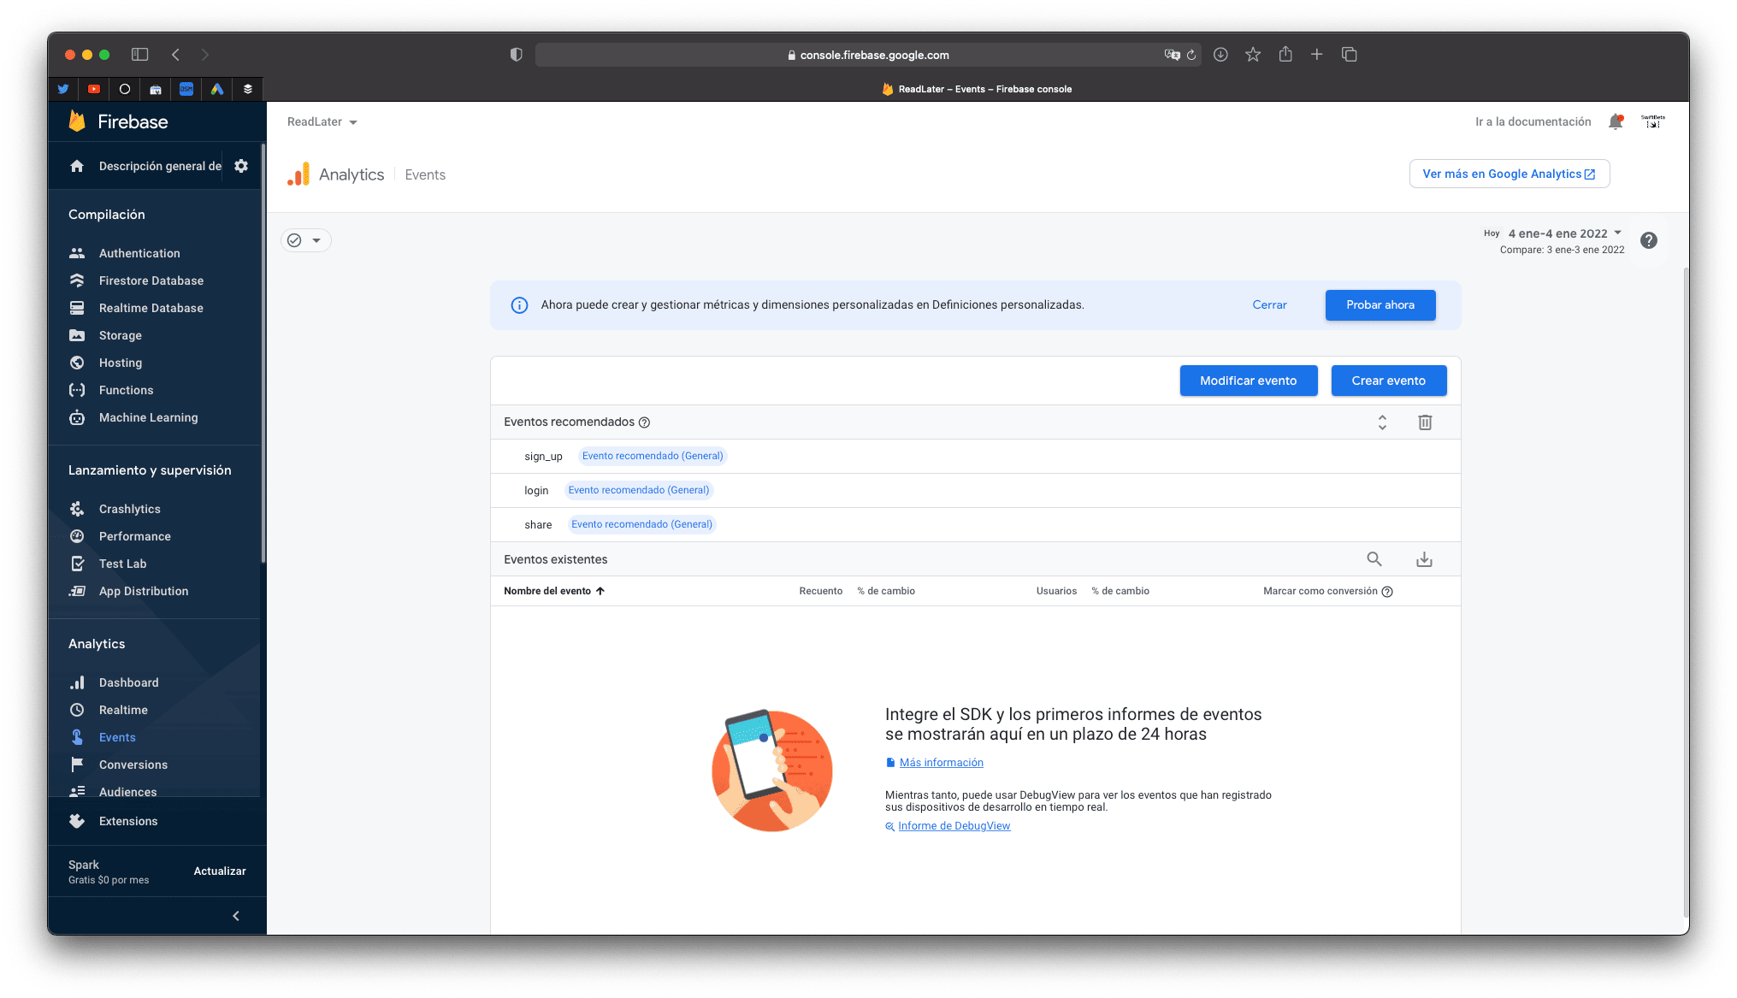This screenshot has width=1737, height=998.
Task: Open the Analytics Dashboard
Action: (x=128, y=682)
